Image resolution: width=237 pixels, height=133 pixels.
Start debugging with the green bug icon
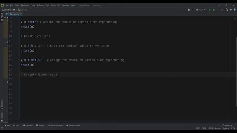click(x=214, y=10)
